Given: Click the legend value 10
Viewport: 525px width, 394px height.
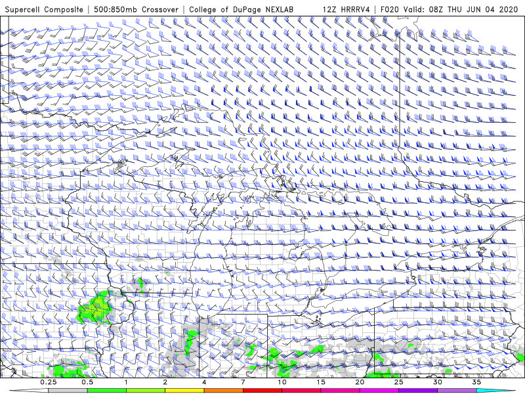Looking at the screenshot, I should coord(282,382).
